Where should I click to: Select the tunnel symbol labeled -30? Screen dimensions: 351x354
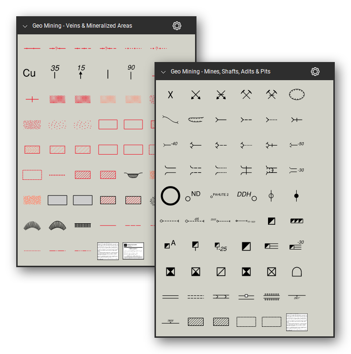pyautogui.click(x=297, y=170)
